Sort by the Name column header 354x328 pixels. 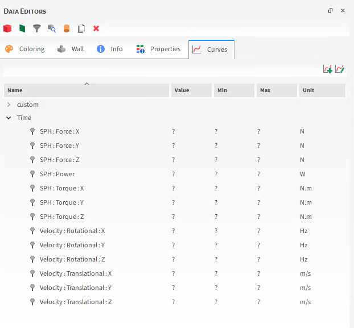(87, 90)
